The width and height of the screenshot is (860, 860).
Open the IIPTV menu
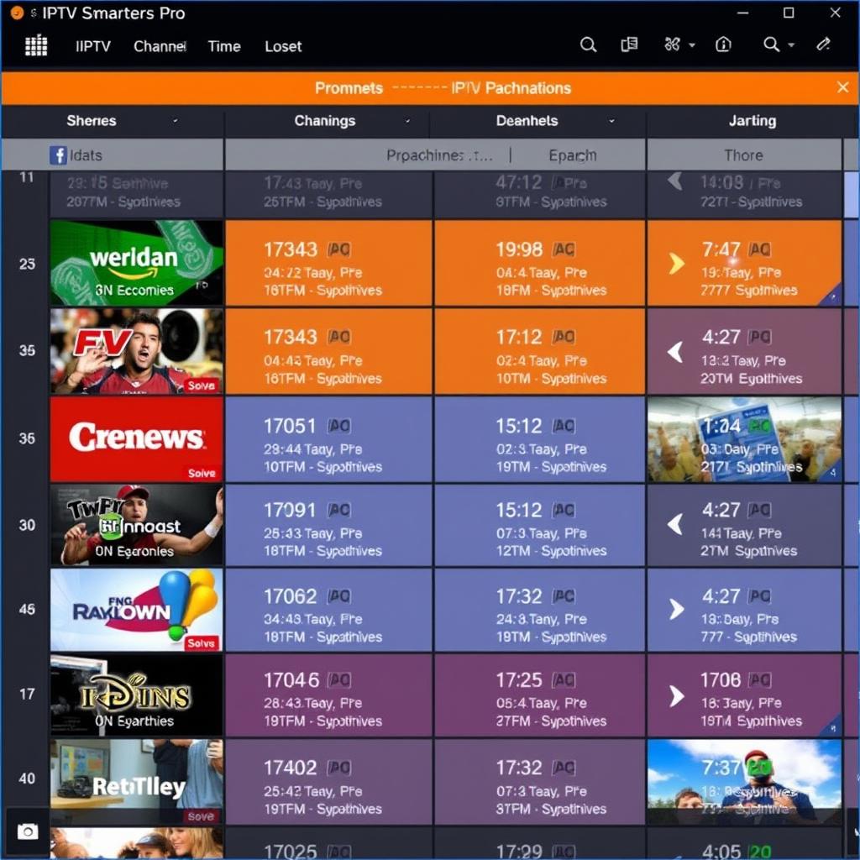pyautogui.click(x=92, y=46)
